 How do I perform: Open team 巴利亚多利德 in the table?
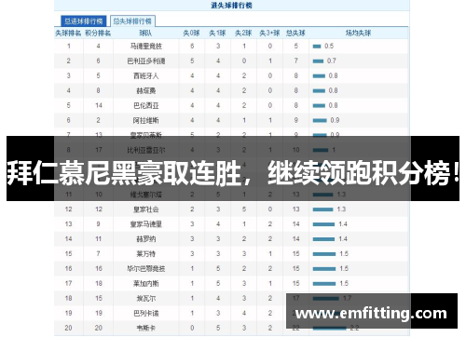click(145, 61)
